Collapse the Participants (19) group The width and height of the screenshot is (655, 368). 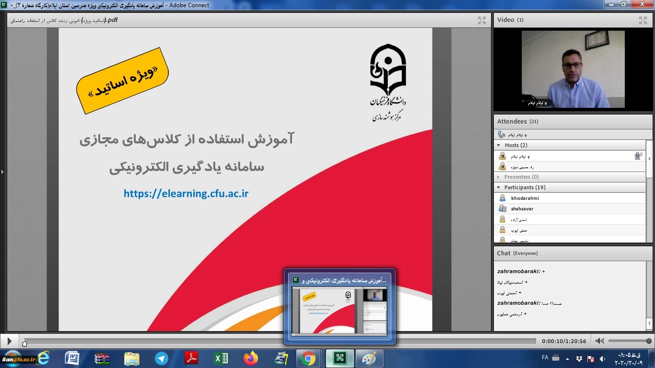[499, 187]
